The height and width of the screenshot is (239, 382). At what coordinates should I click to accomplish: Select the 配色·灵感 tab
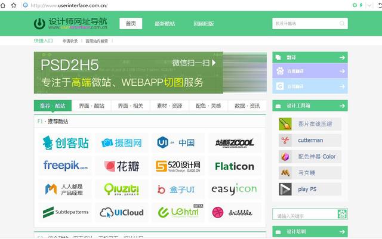[x=208, y=105]
